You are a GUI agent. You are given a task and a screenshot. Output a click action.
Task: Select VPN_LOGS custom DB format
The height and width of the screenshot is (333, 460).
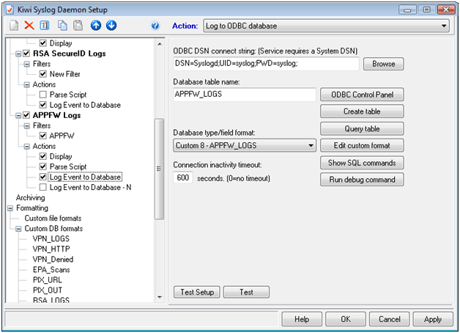pos(53,238)
